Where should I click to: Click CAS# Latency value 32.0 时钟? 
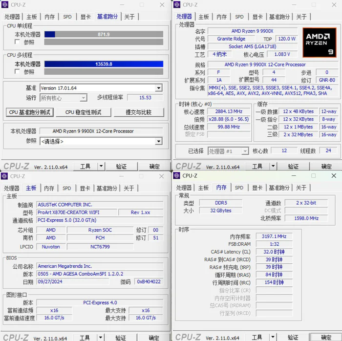[274, 252]
